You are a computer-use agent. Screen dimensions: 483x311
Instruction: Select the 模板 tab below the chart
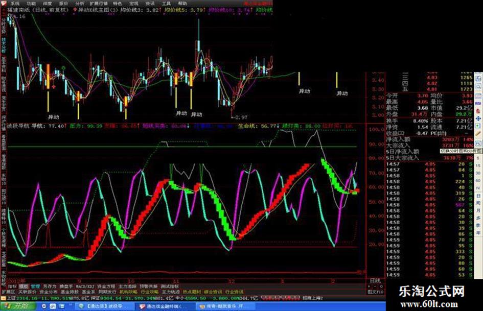(24, 286)
